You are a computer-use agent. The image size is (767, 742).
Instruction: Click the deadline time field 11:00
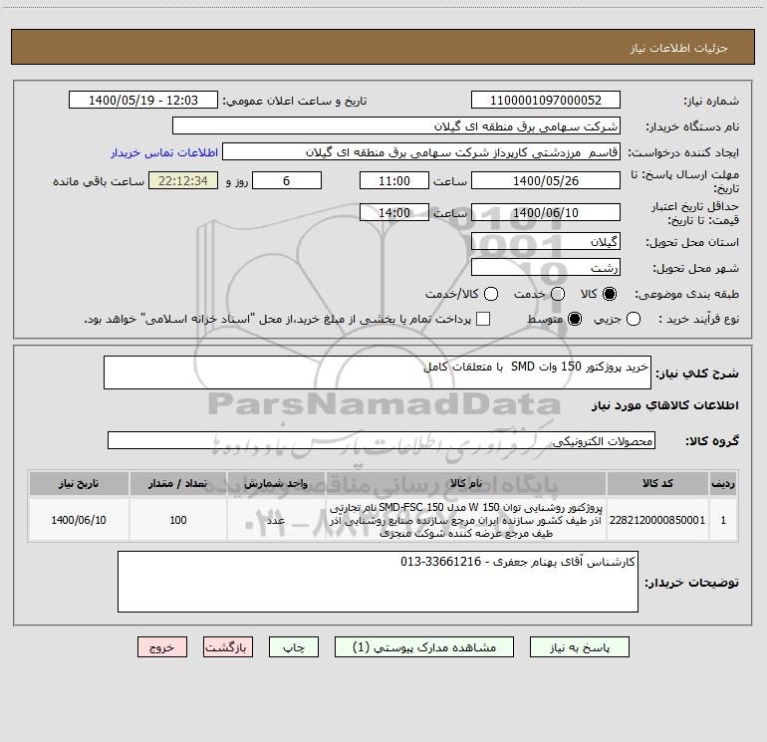click(394, 180)
